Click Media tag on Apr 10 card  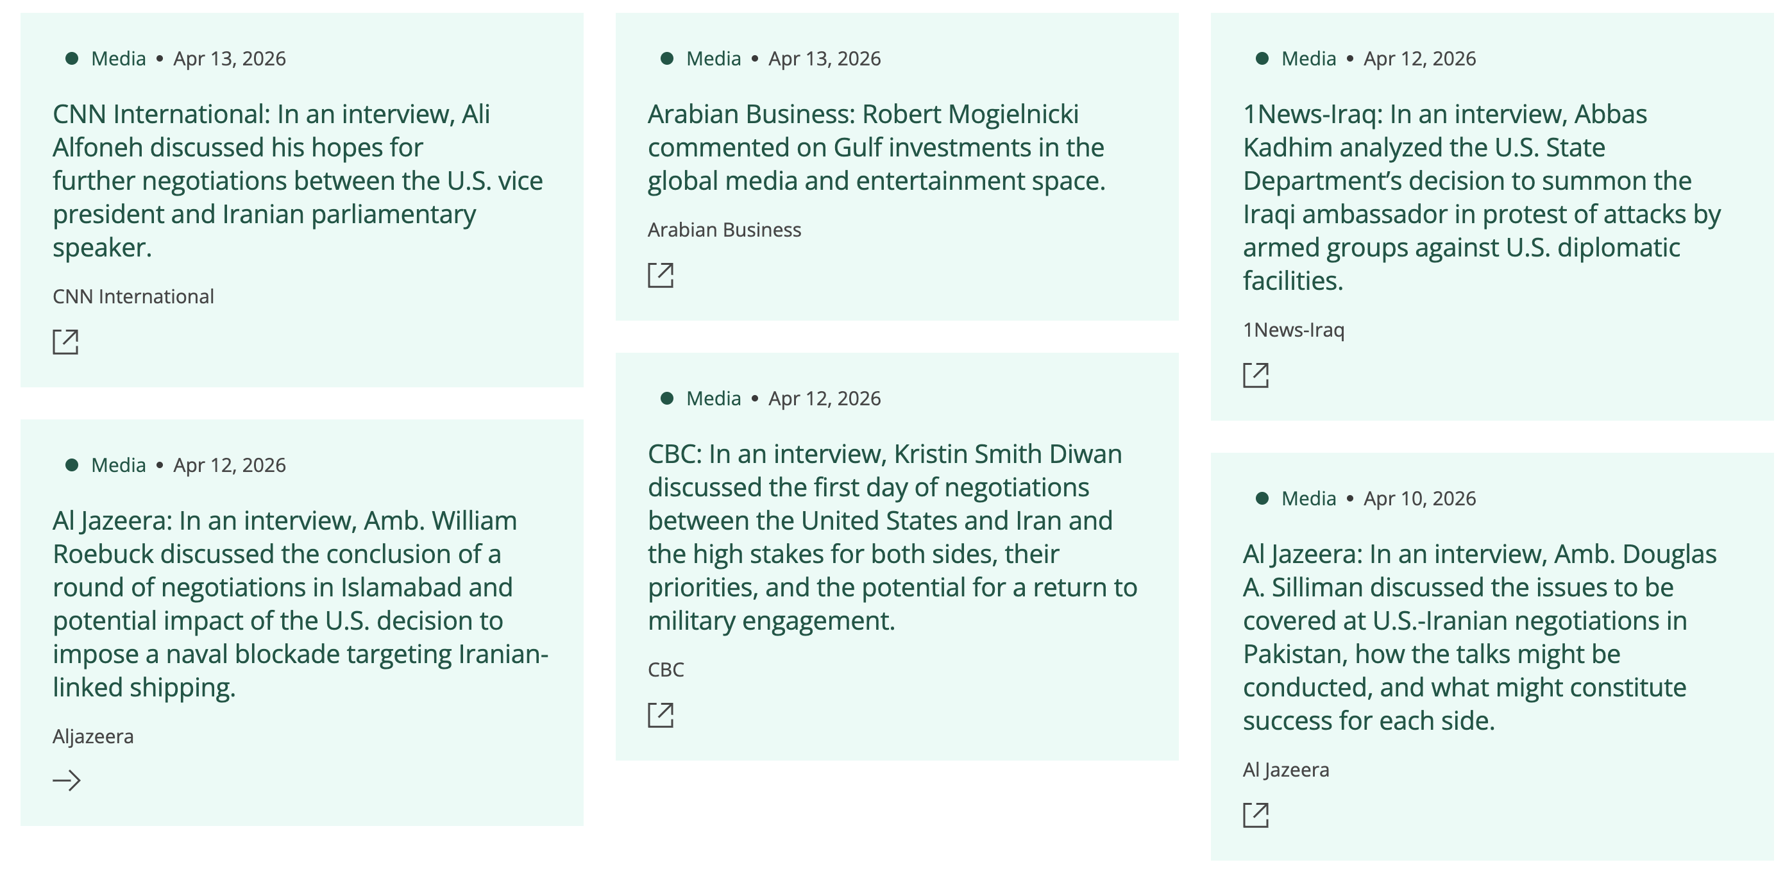click(1308, 498)
